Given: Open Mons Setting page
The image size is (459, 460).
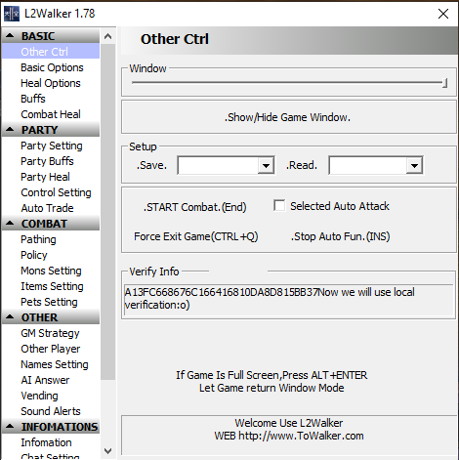Looking at the screenshot, I should tap(51, 271).
